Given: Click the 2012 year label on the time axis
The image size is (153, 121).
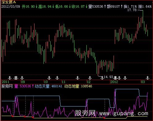Looking at the screenshot, I should point(114,82).
